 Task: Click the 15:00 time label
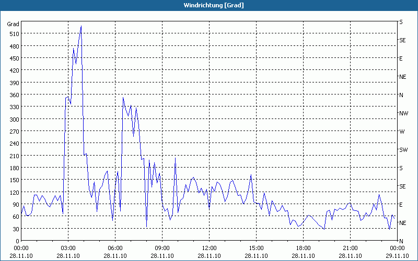point(256,248)
